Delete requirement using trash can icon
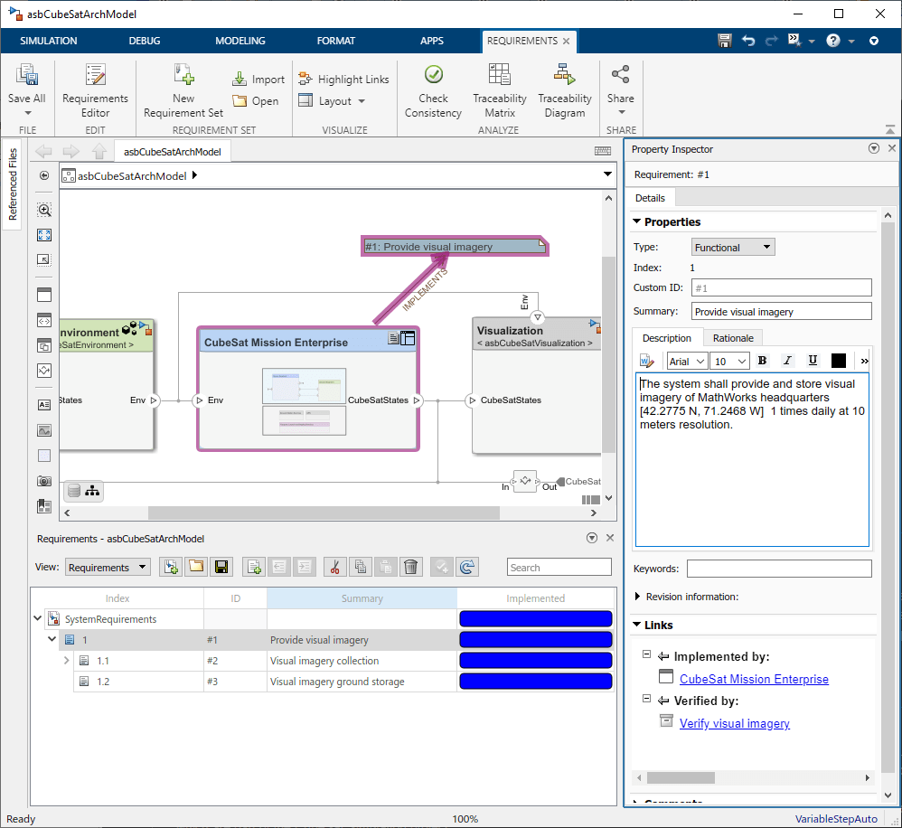The width and height of the screenshot is (902, 828). 410,567
